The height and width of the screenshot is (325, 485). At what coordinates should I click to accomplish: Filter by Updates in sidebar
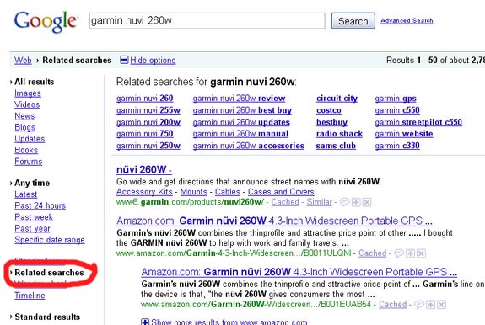(x=30, y=139)
